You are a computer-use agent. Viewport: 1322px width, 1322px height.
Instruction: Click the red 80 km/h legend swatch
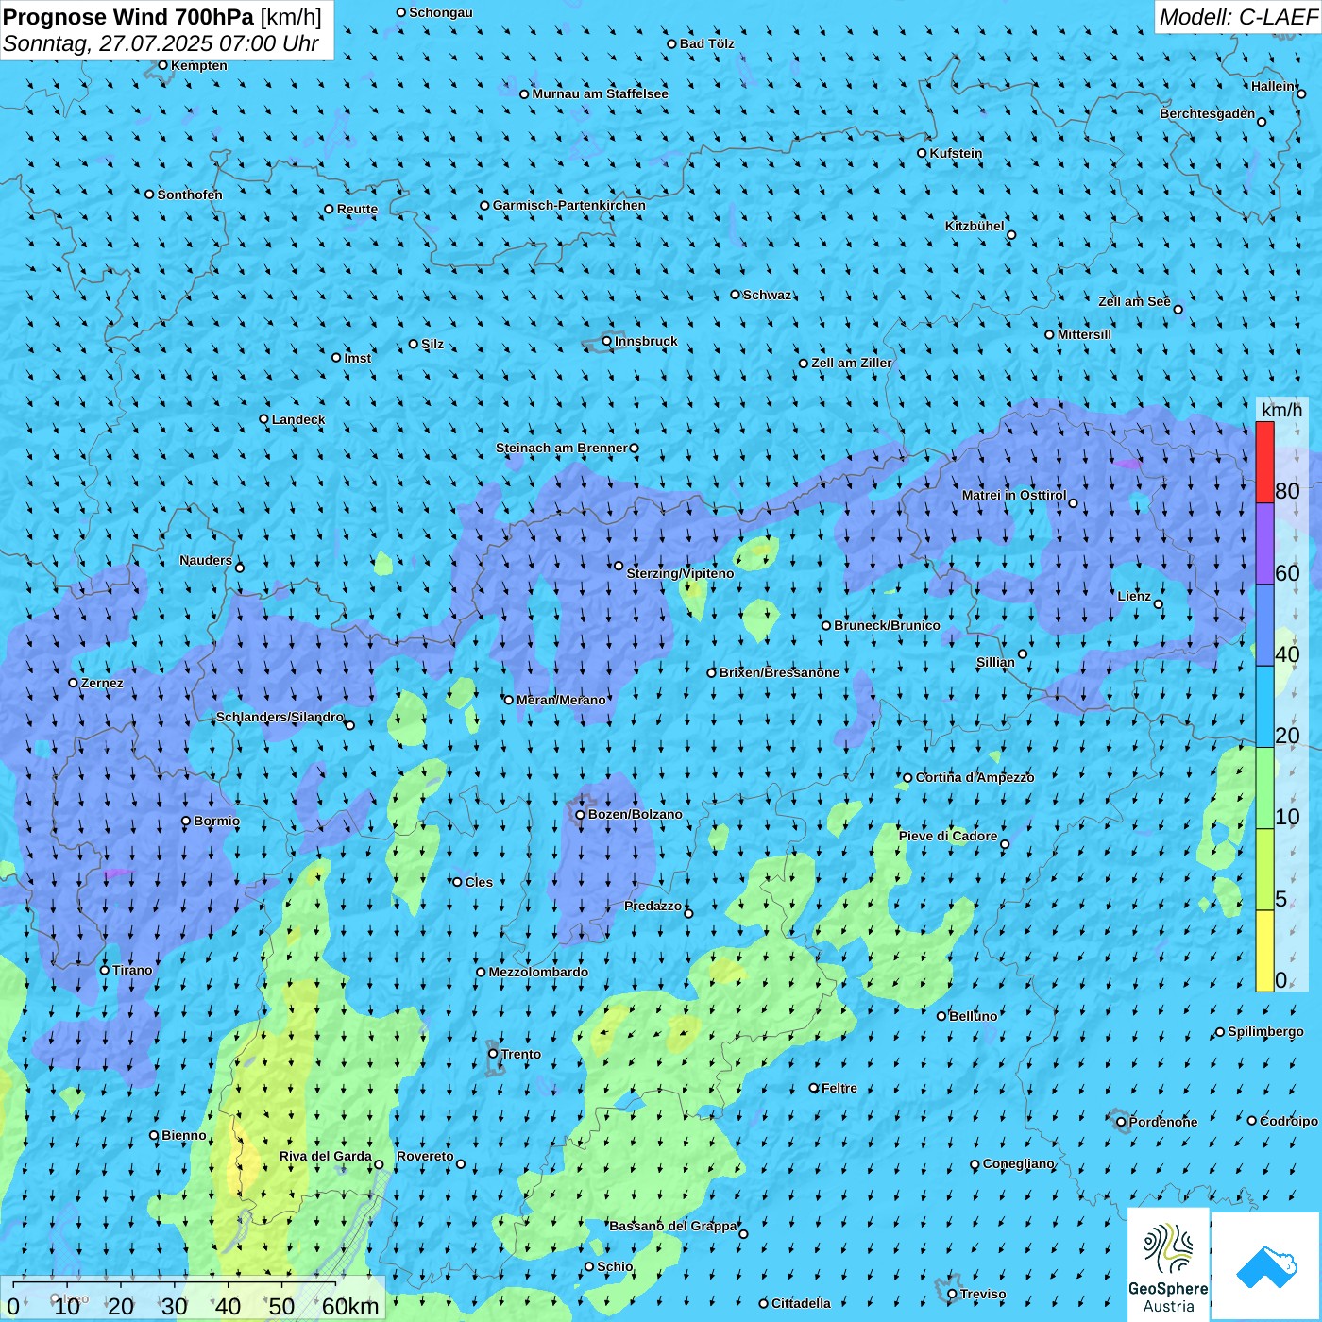tap(1264, 462)
